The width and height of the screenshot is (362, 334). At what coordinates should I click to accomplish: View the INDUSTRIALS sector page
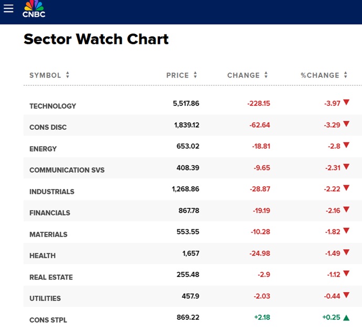tap(51, 192)
